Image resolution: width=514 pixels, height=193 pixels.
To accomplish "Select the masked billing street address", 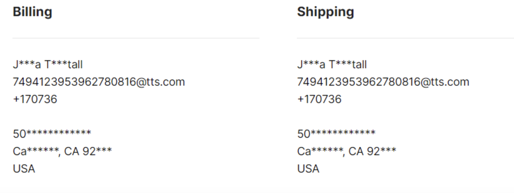I will click(x=52, y=134).
